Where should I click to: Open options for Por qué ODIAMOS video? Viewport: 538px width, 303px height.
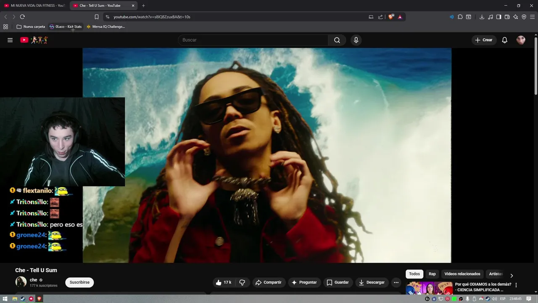516,285
